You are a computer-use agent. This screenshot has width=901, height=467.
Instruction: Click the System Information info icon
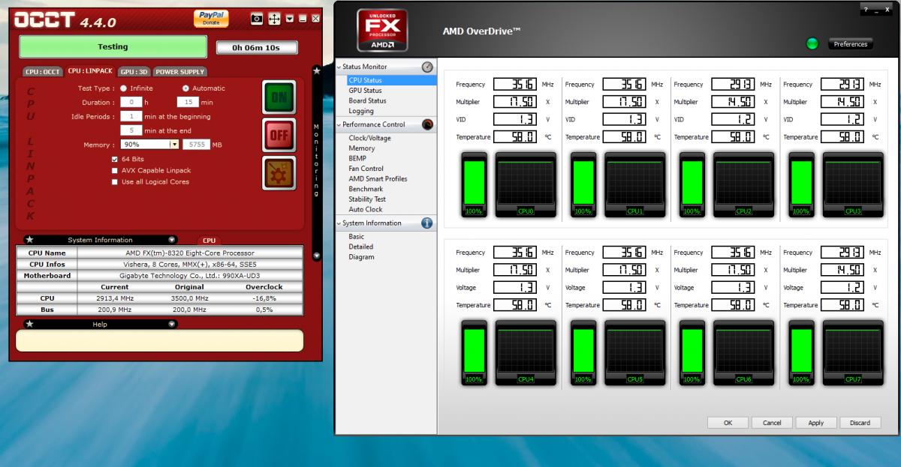(427, 223)
